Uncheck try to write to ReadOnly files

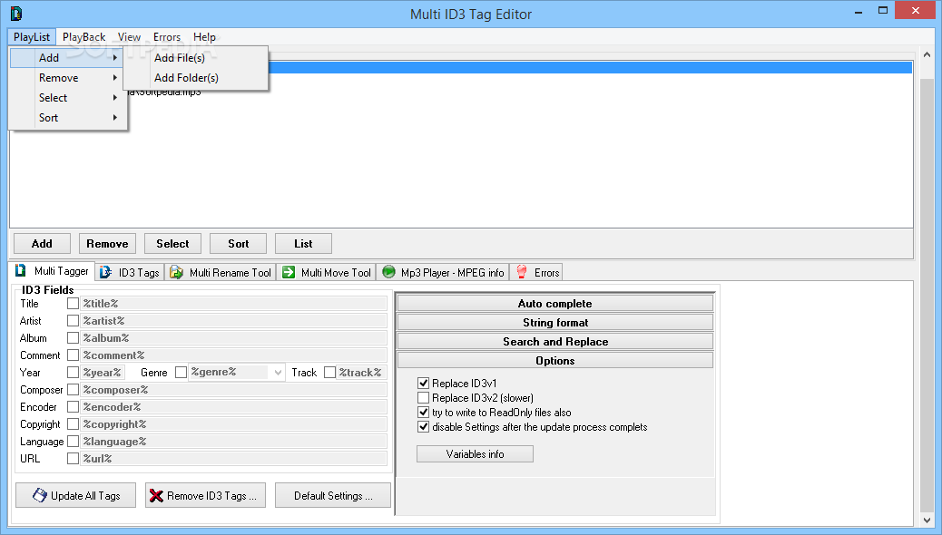(423, 413)
